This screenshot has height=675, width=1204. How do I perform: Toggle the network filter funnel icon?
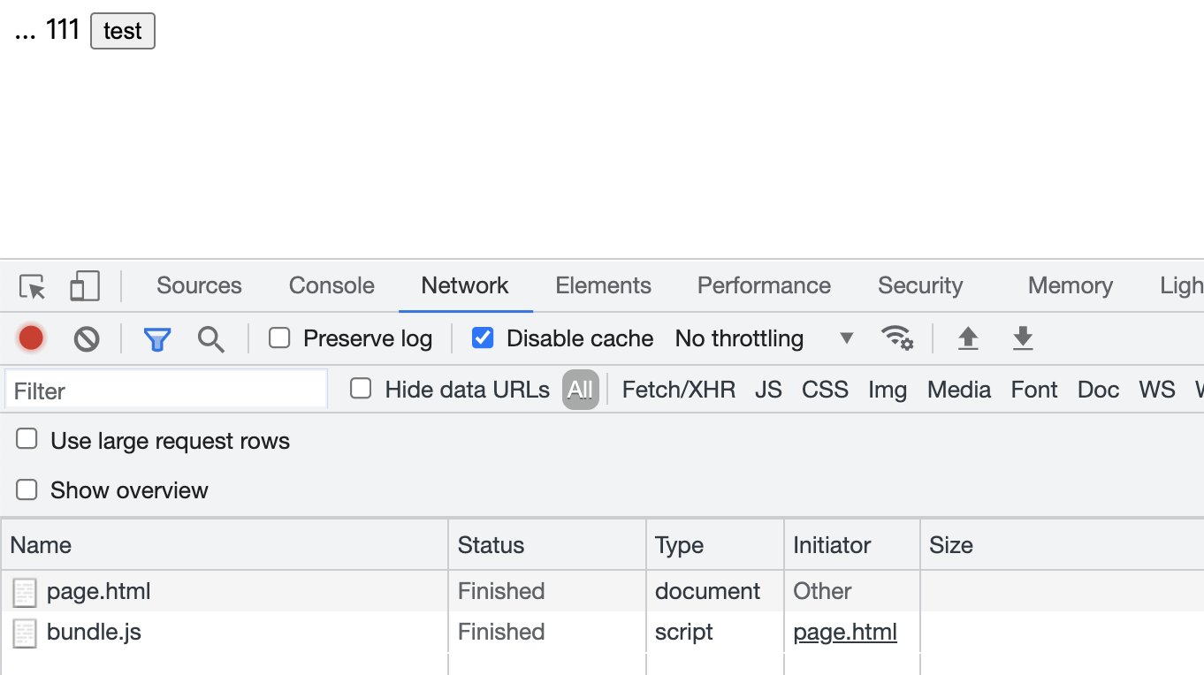click(x=157, y=338)
